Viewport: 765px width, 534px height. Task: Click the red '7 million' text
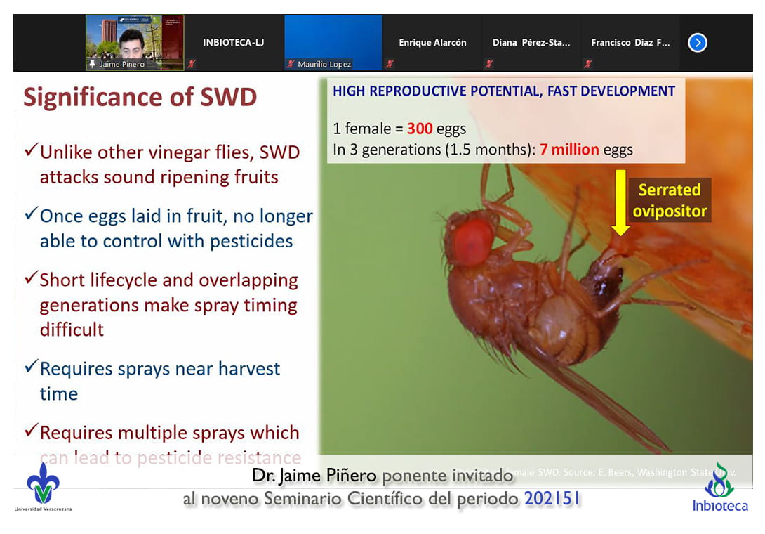(568, 150)
